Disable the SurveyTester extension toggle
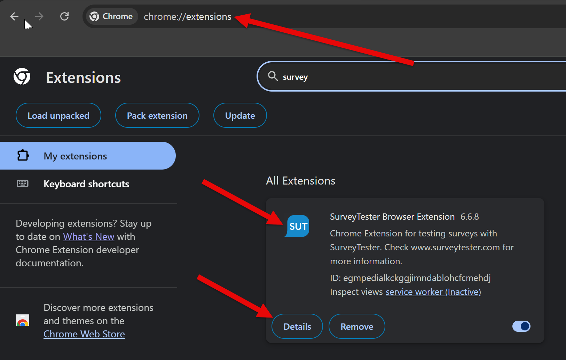 (x=521, y=326)
